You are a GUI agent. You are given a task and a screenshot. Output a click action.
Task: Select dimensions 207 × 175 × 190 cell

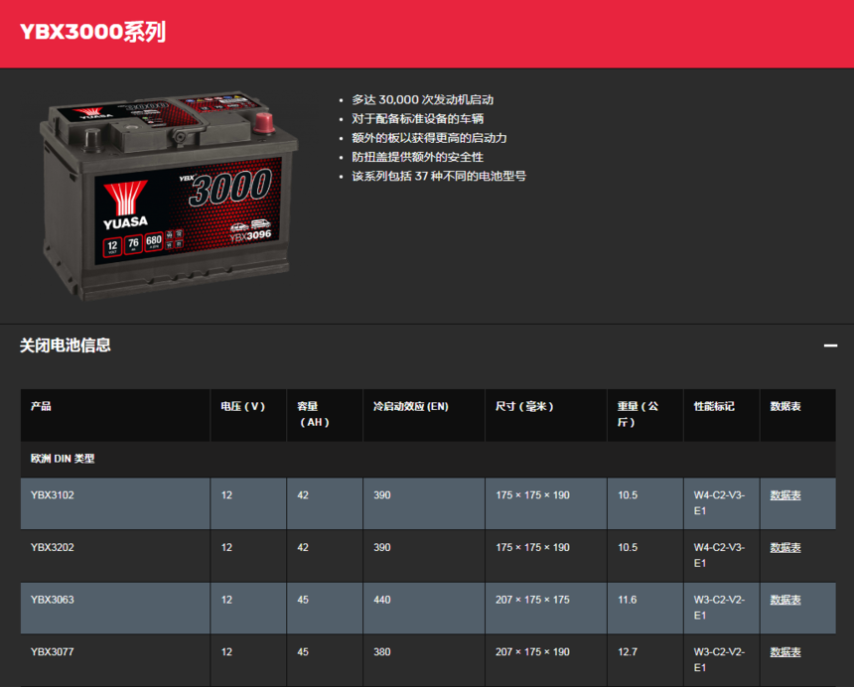pyautogui.click(x=546, y=660)
